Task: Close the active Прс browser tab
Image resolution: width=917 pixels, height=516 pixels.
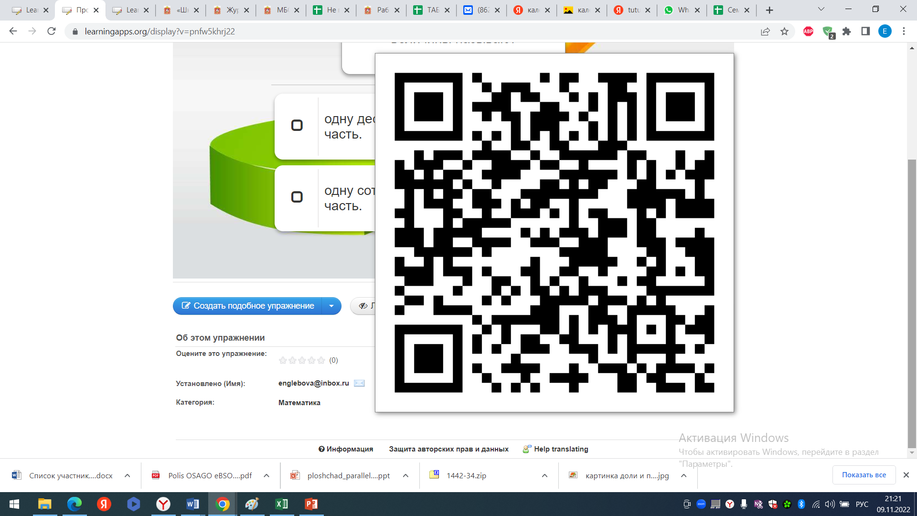Action: 96,10
